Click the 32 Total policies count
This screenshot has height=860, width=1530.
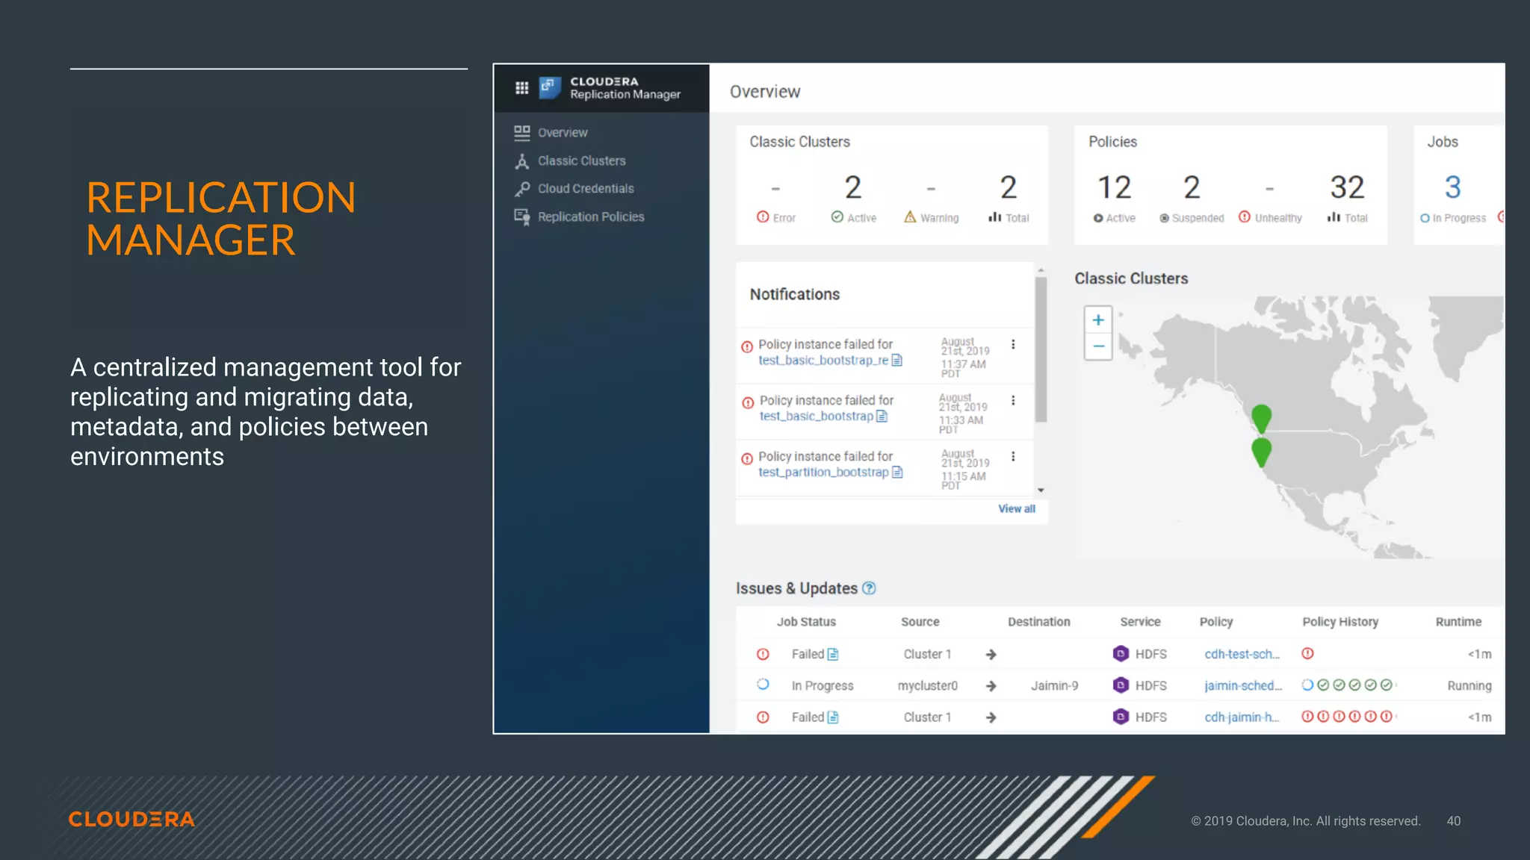[1347, 187]
